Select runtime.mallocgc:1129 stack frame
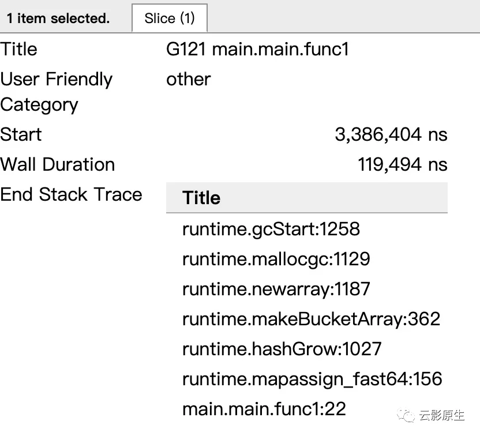The height and width of the screenshot is (436, 480). coord(276,259)
